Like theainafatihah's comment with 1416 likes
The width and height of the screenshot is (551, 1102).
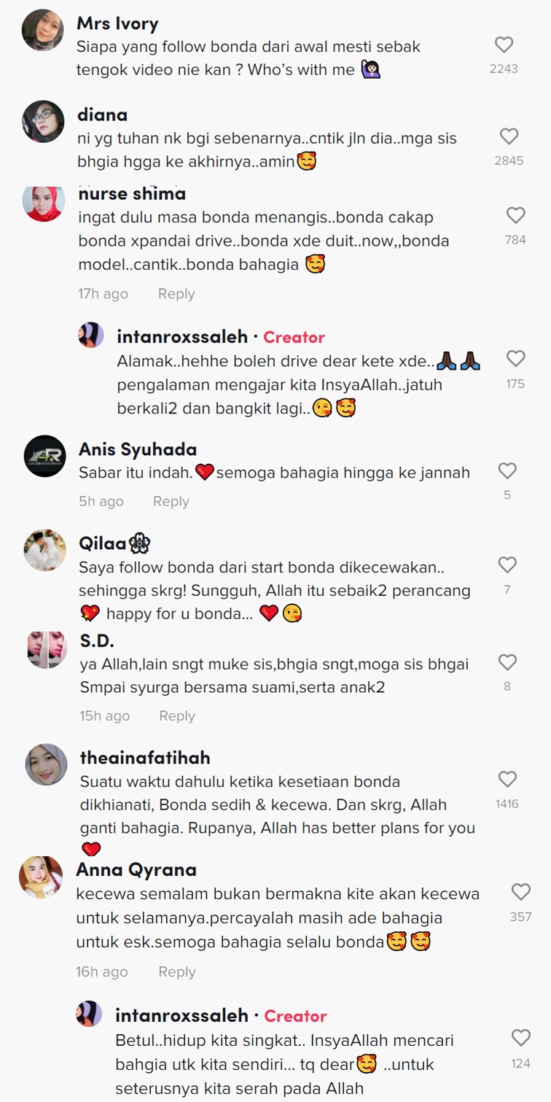[507, 779]
